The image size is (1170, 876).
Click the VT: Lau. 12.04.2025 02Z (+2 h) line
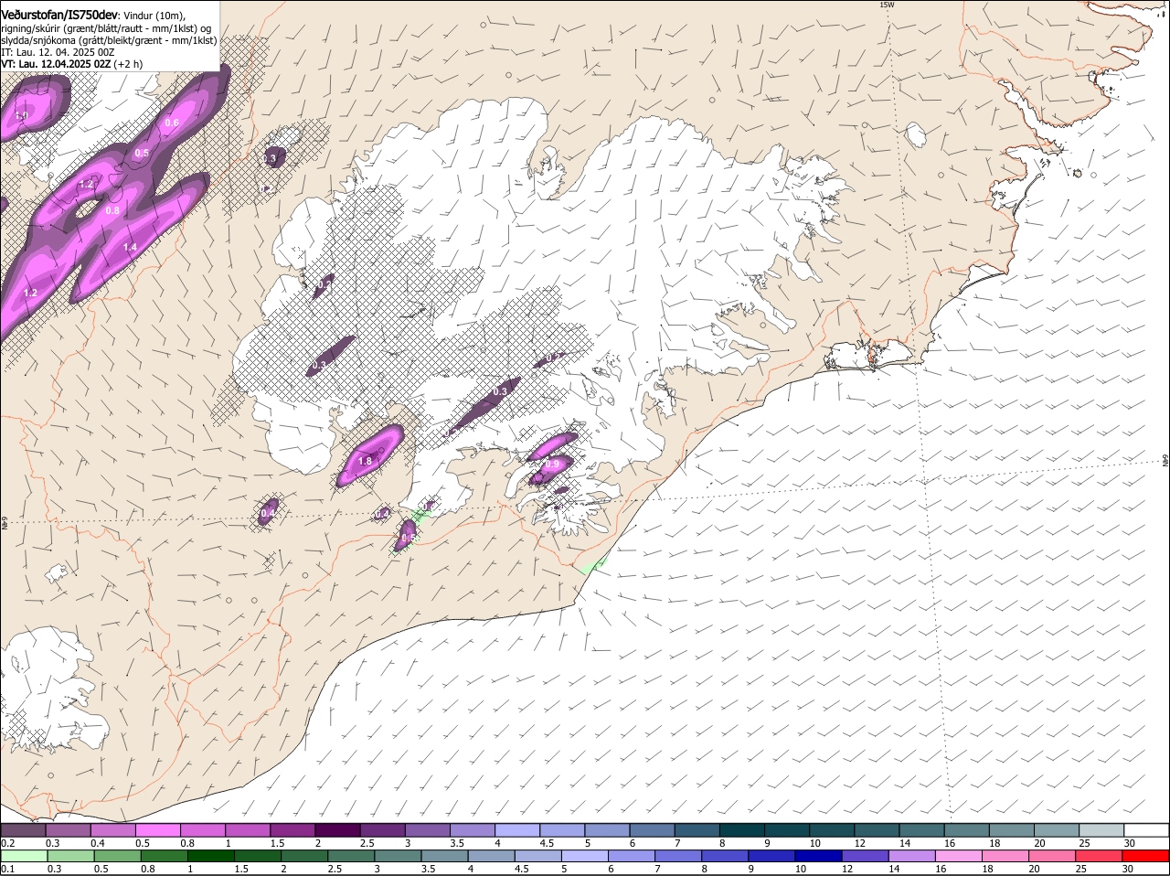pos(71,64)
